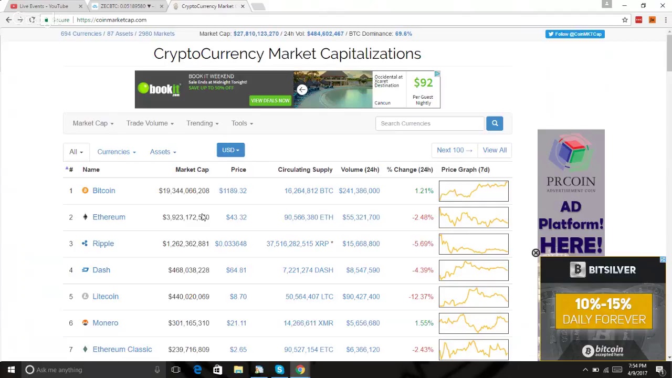The height and width of the screenshot is (378, 672).
Task: Click in the Search Currencies field
Action: click(x=429, y=123)
